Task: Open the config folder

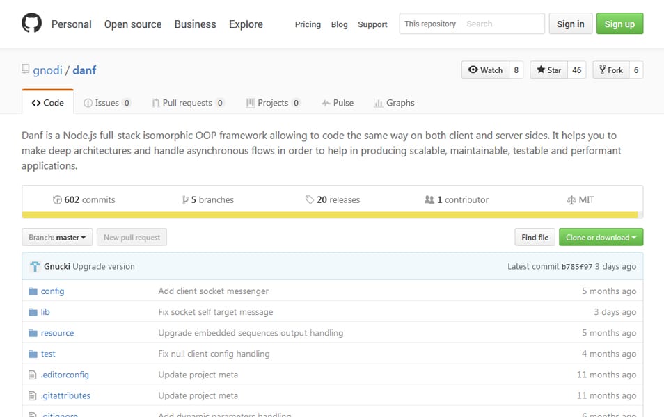Action: click(52, 291)
